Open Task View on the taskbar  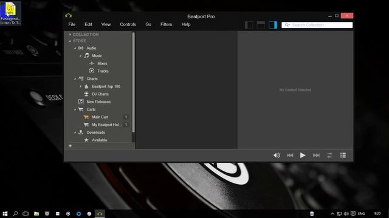click(26, 214)
